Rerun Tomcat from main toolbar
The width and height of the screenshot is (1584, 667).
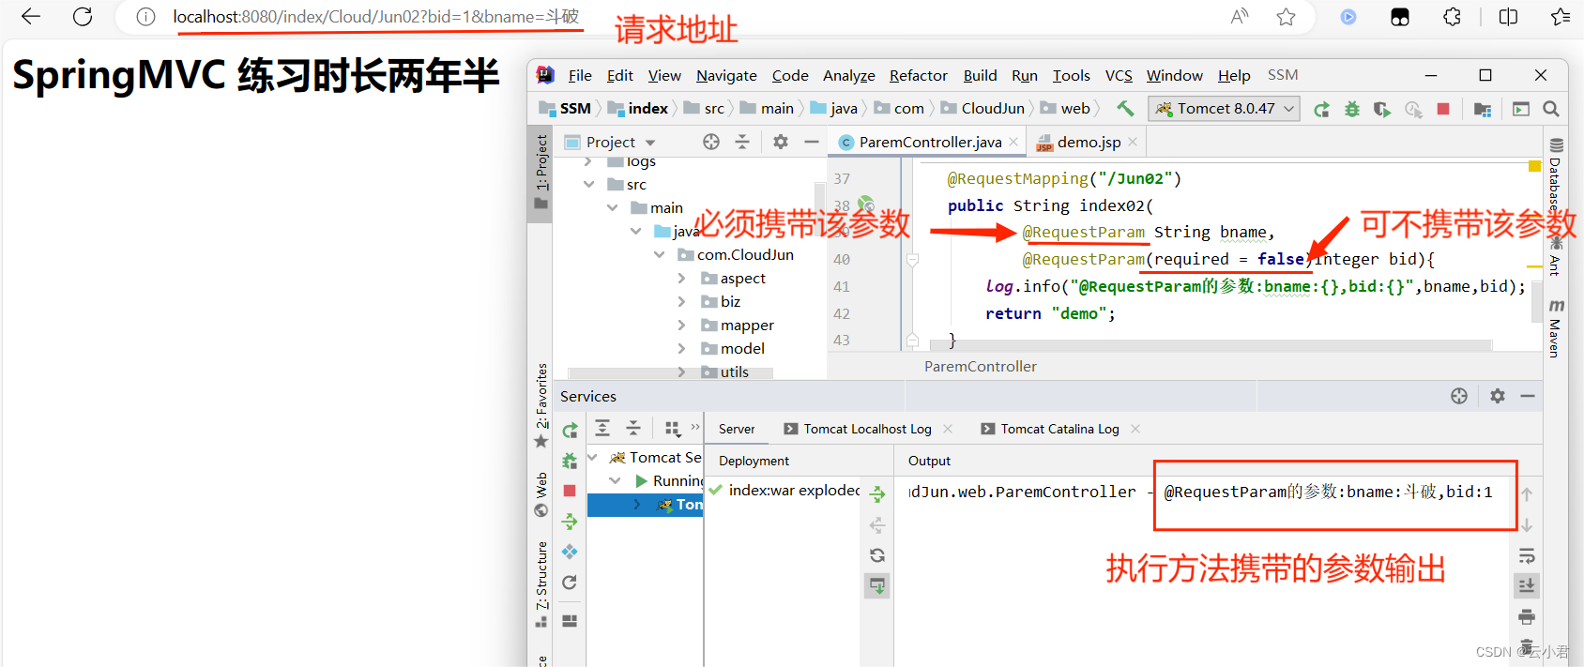tap(1321, 110)
